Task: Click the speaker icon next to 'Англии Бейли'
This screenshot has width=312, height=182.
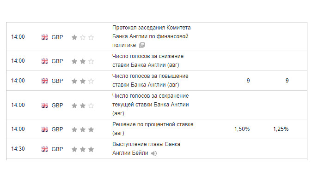Action: pos(154,153)
